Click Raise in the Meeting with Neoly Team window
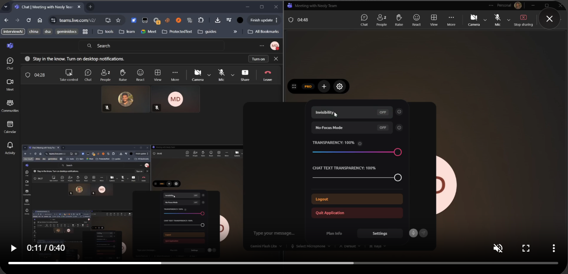Image resolution: width=568 pixels, height=274 pixels. click(399, 20)
